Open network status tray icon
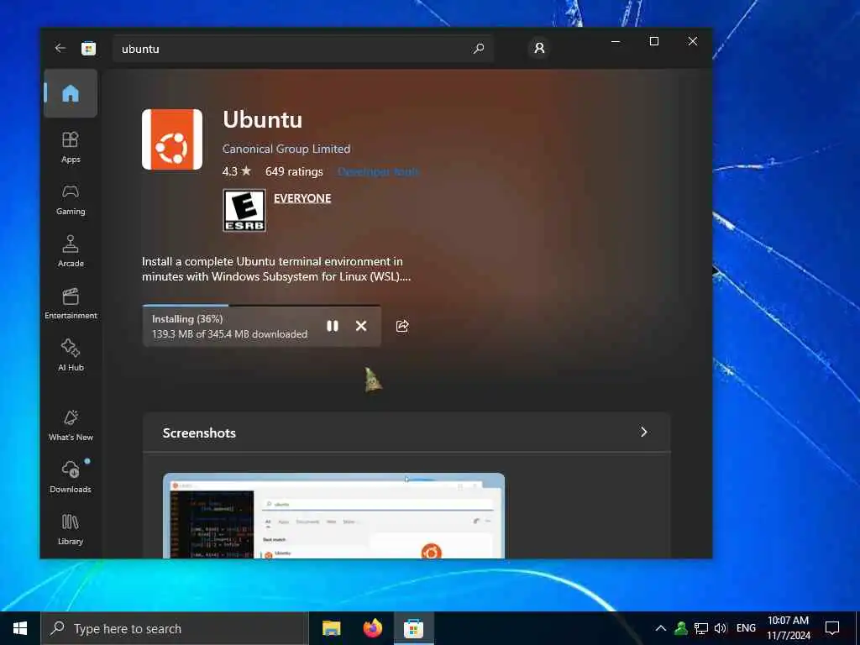860x645 pixels. click(701, 628)
